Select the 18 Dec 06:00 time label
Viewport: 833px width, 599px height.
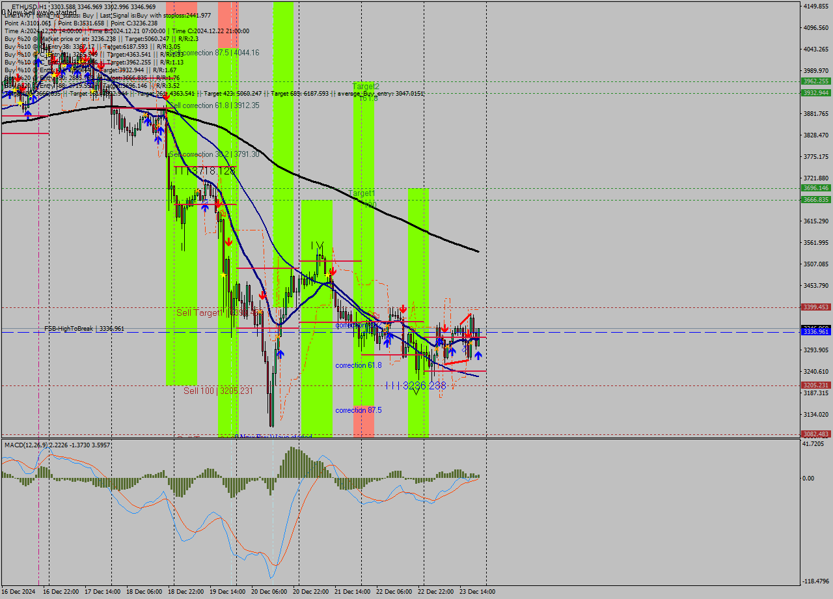pyautogui.click(x=143, y=592)
